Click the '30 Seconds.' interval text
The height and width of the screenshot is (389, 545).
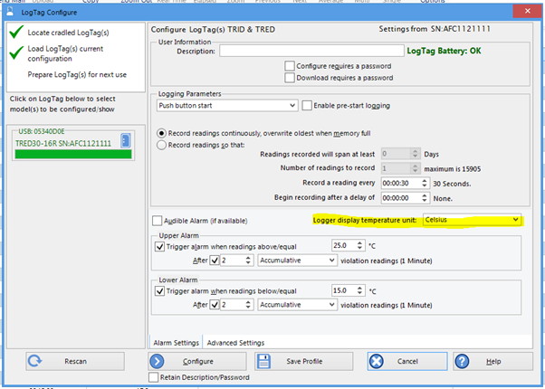(x=452, y=184)
